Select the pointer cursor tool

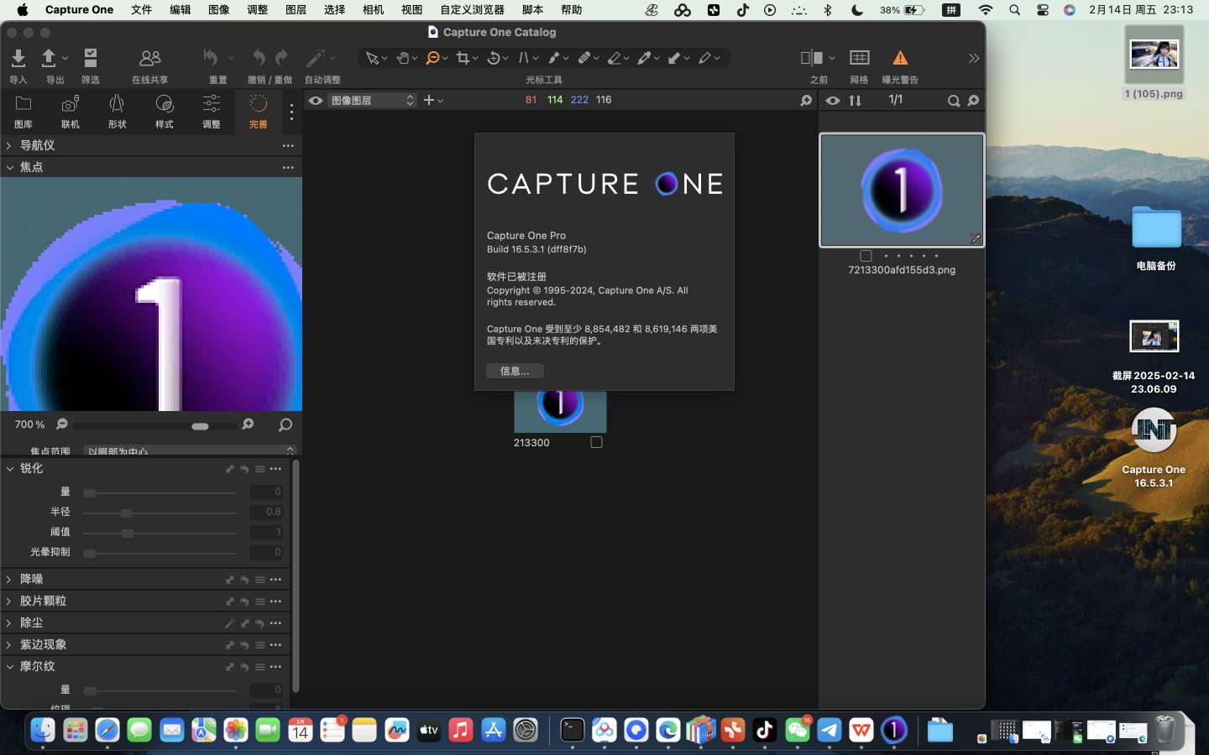[372, 58]
